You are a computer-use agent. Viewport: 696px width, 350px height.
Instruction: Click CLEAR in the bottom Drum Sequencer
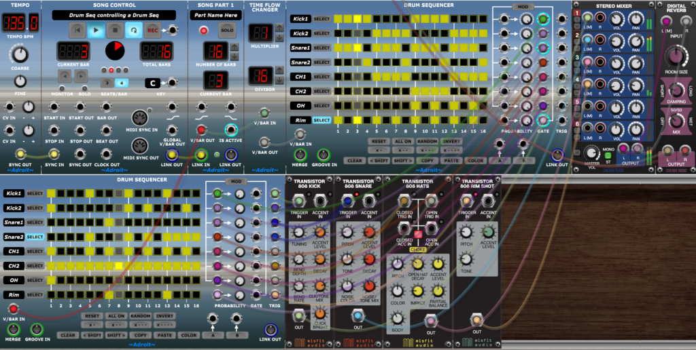[68, 335]
